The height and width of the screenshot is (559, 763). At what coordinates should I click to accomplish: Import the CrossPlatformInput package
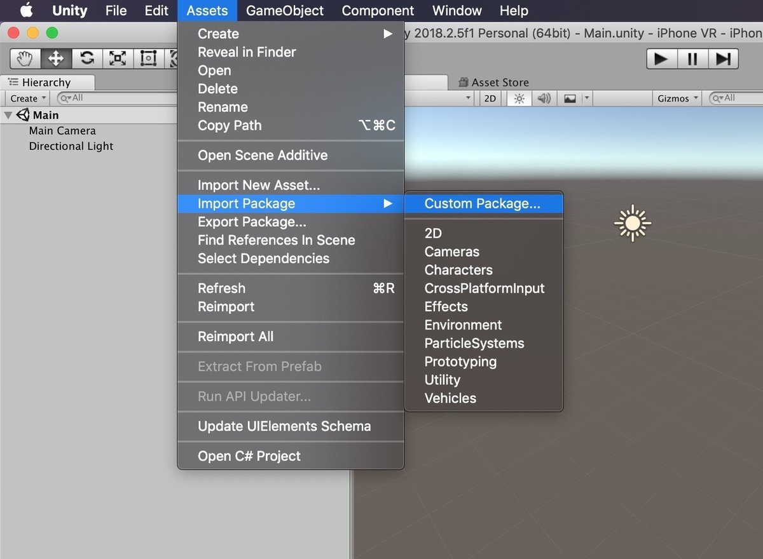(x=484, y=288)
